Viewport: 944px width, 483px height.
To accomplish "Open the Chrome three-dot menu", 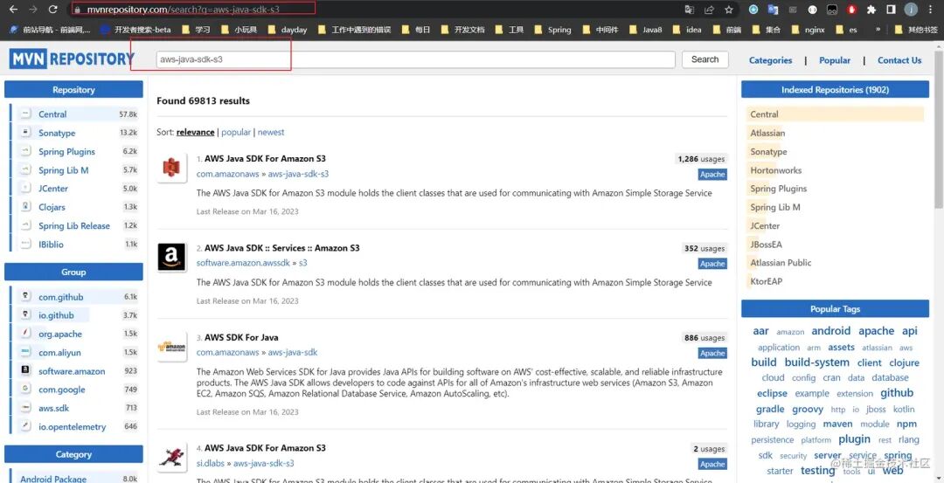I will point(931,10).
